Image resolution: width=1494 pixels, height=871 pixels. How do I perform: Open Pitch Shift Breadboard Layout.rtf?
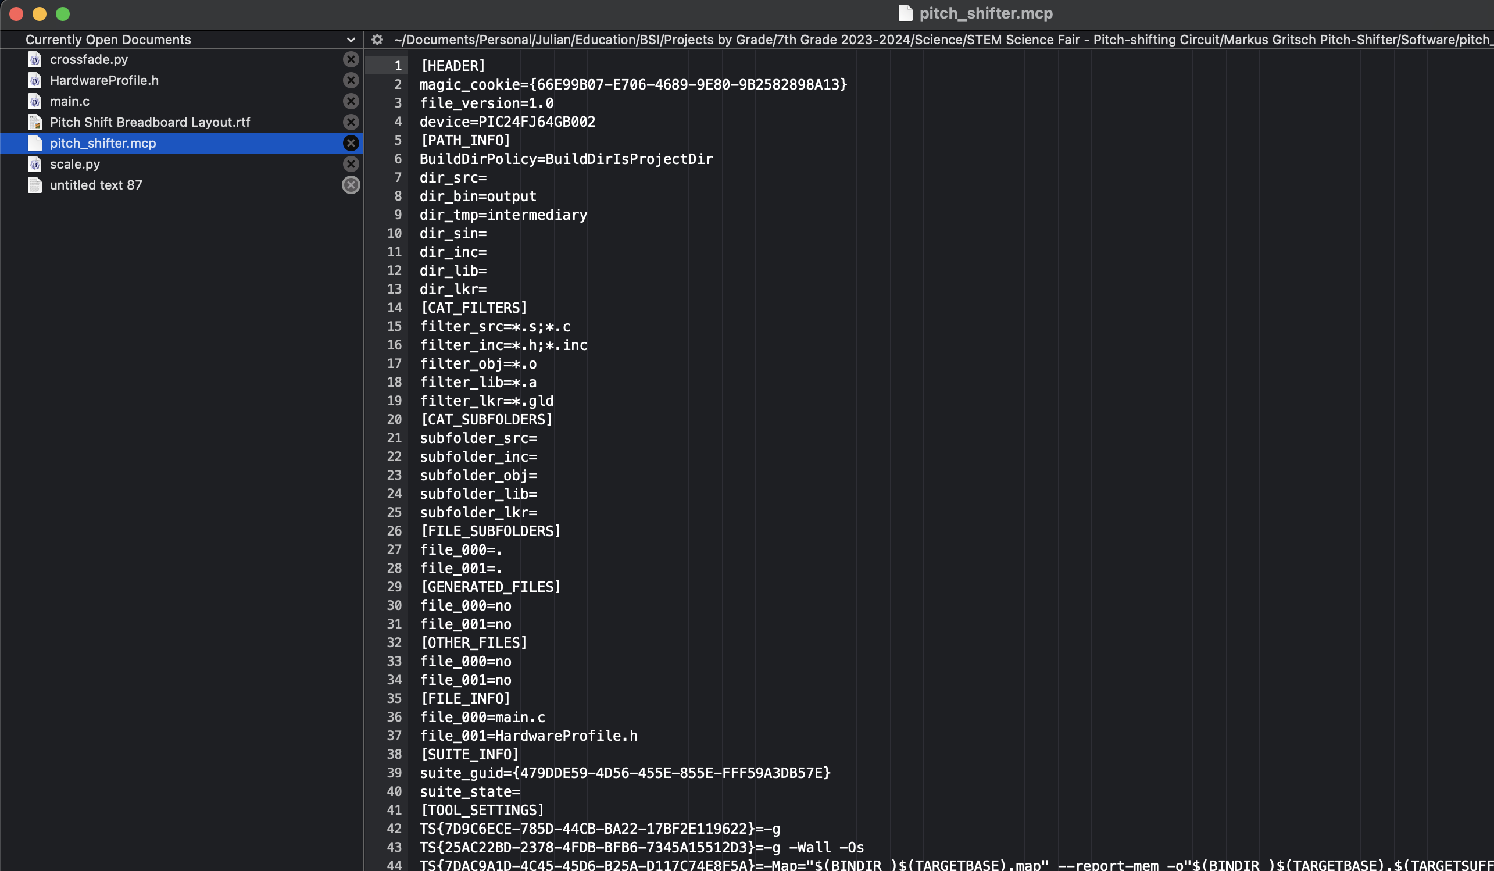pyautogui.click(x=149, y=122)
